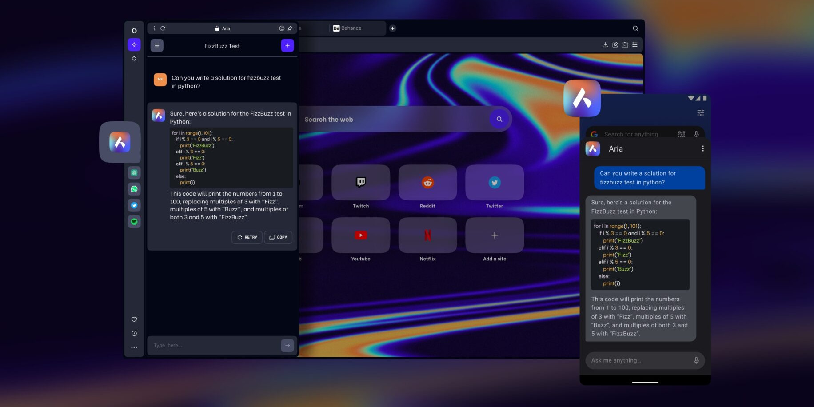Image resolution: width=814 pixels, height=407 pixels.
Task: Click Retry to regenerate the FizzBuzz answer
Action: point(247,237)
